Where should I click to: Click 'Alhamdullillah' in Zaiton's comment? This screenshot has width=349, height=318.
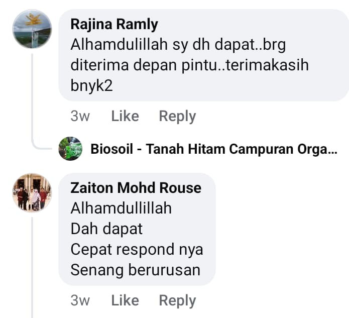121,208
